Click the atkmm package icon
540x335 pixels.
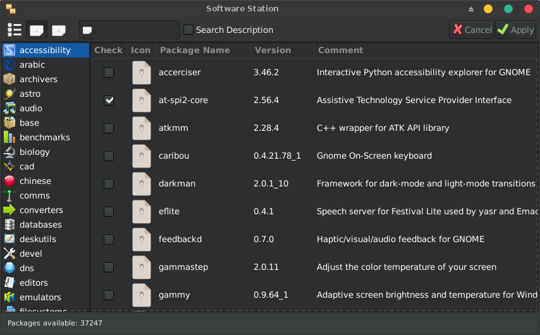(142, 128)
